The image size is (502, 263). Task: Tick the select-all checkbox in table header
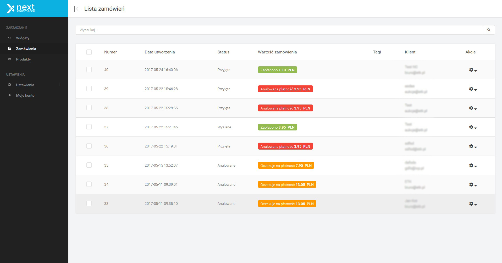pos(89,52)
